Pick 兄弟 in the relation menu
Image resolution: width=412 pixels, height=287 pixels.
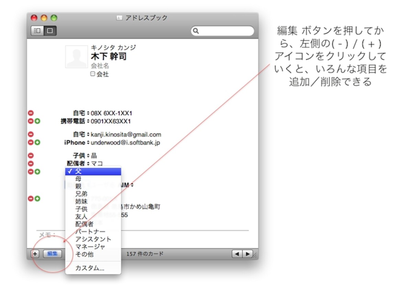tap(93, 194)
